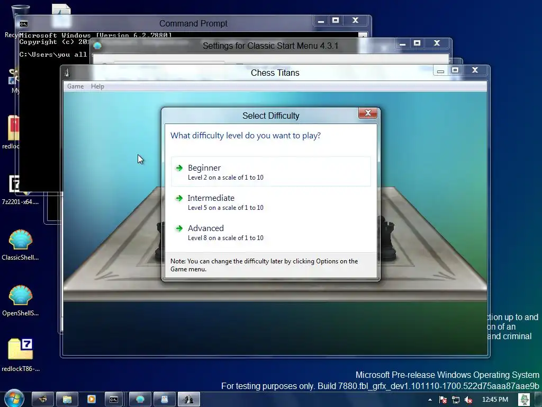Switch to Command Prompt taskbar button
542x407 pixels.
(x=114, y=400)
